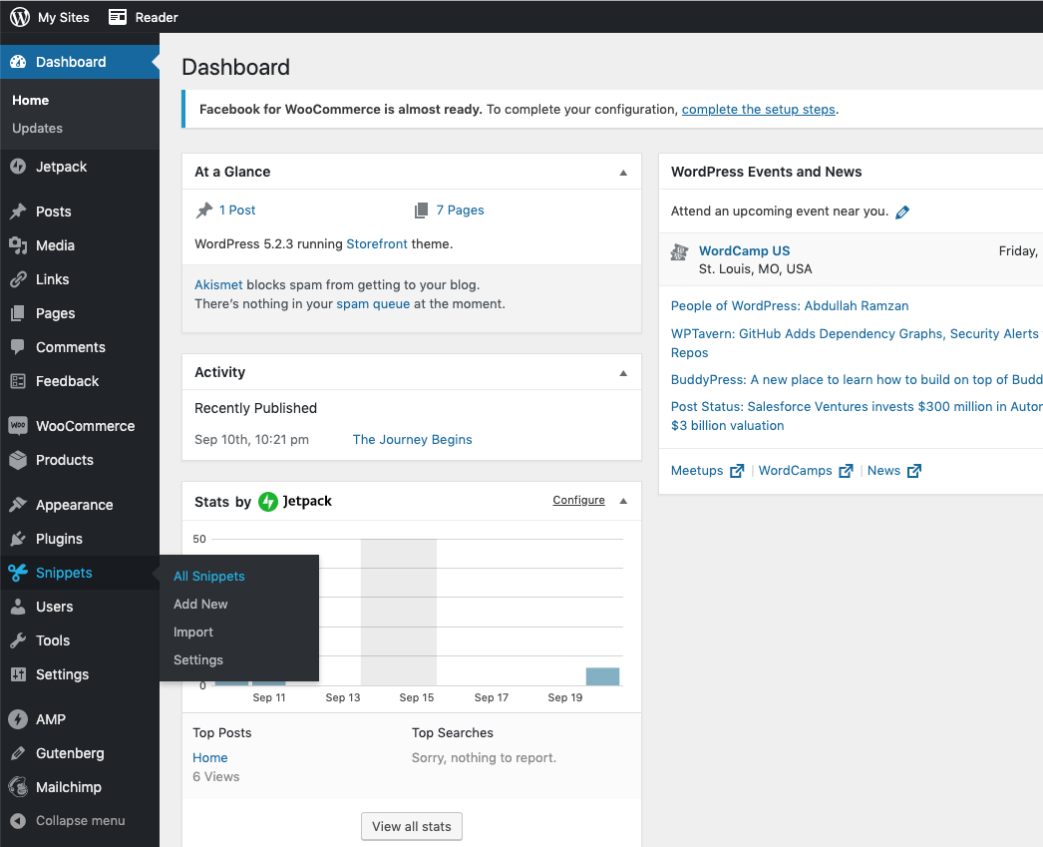Open the Reader icon in top bar

118,17
